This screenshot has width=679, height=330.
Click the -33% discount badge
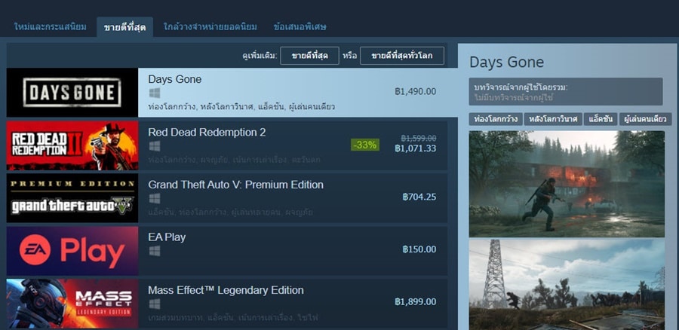365,145
